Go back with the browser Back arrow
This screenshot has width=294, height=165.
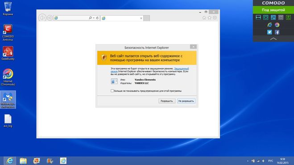click(x=42, y=18)
